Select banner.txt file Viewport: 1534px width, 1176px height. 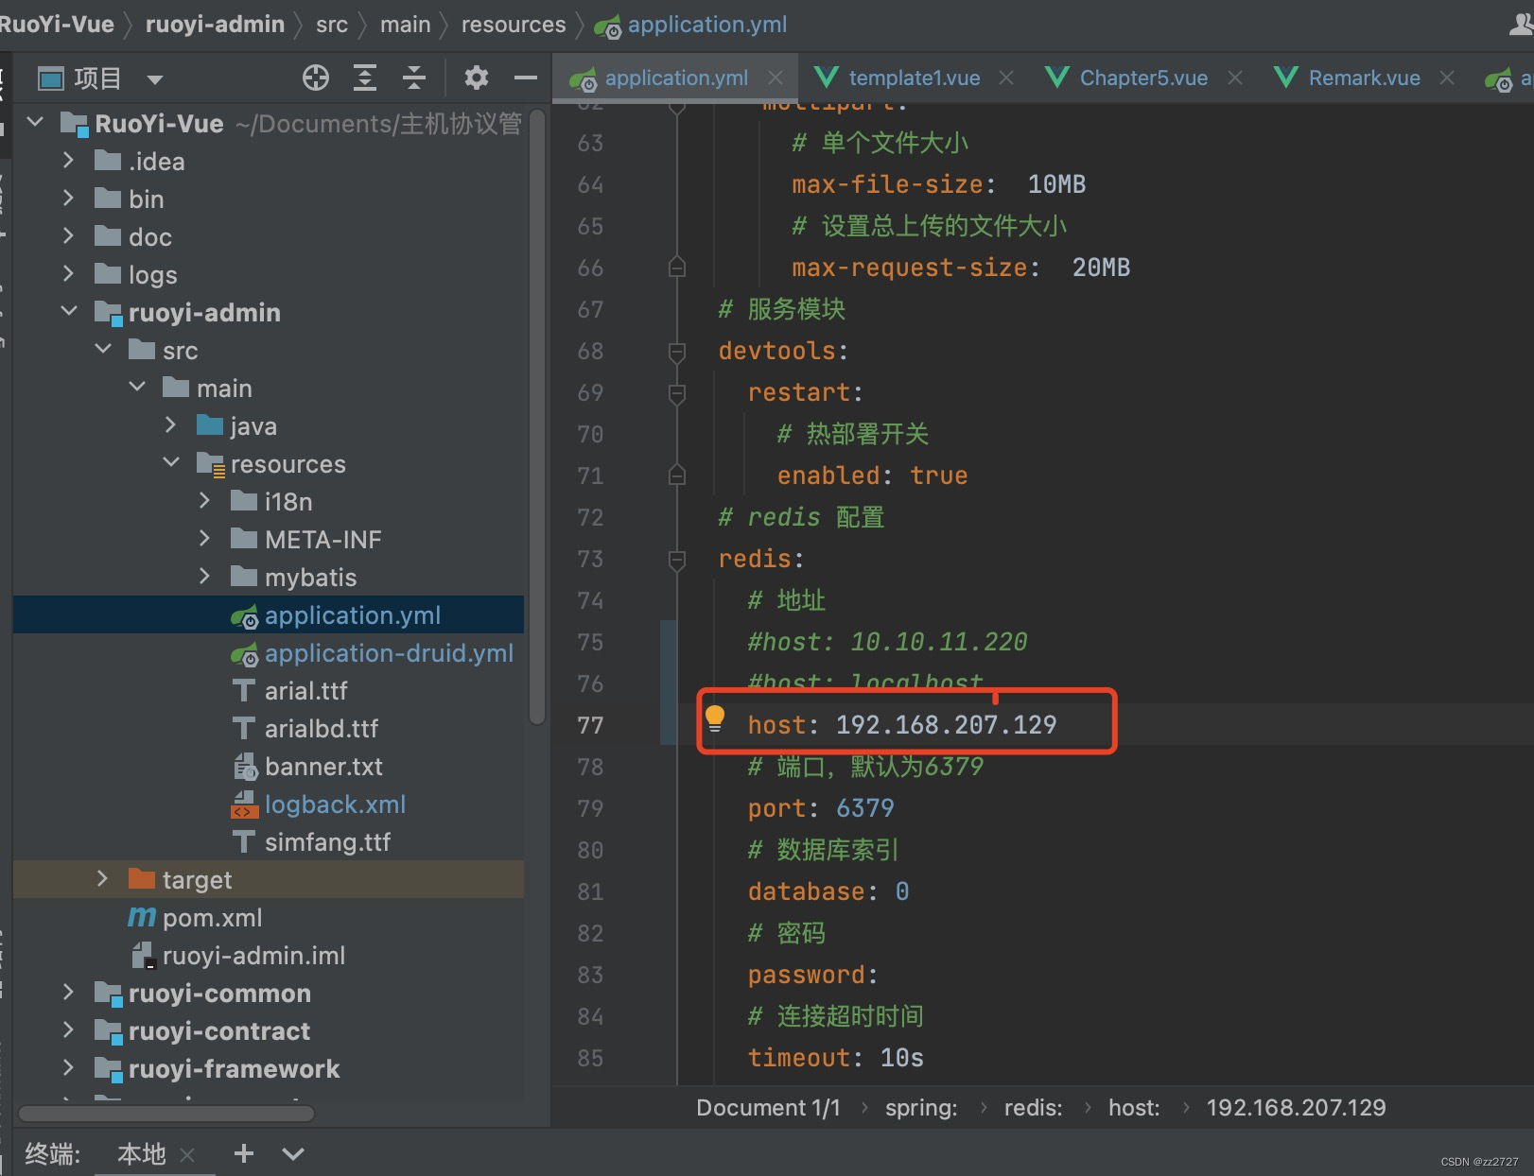point(269,766)
